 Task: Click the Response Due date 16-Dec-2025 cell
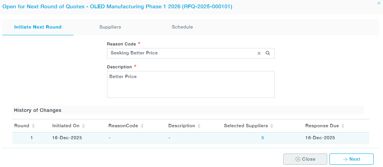(x=320, y=138)
